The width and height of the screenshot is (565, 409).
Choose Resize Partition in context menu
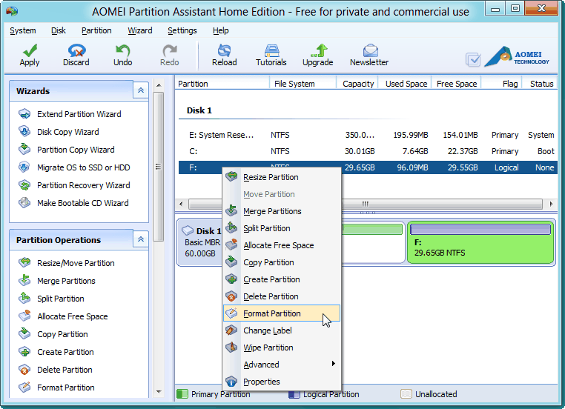point(282,177)
